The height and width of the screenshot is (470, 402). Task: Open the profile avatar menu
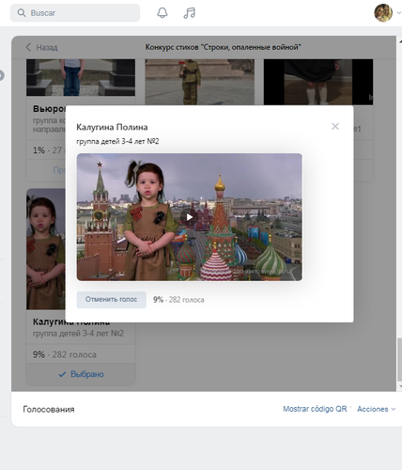[x=383, y=13]
